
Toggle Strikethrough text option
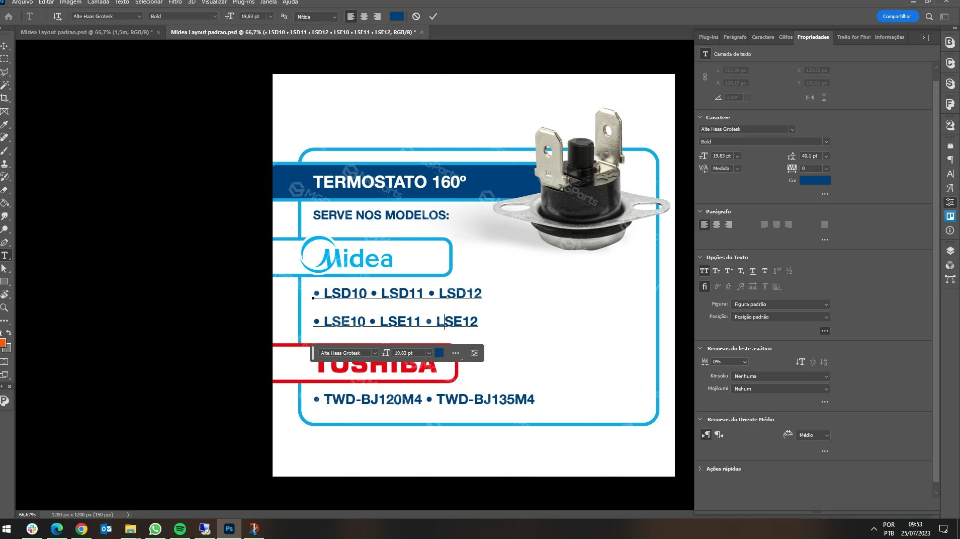(x=765, y=271)
